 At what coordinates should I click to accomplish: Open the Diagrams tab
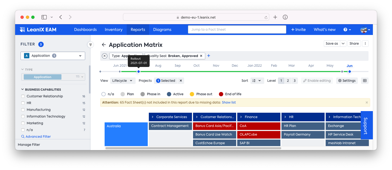[x=162, y=30]
